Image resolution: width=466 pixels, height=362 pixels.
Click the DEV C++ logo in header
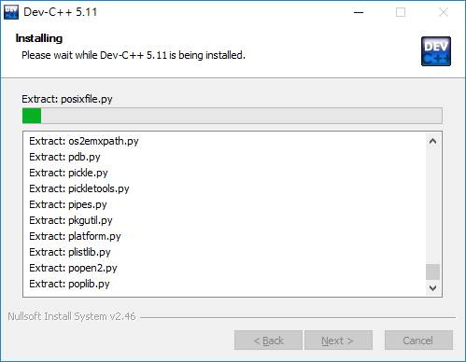pyautogui.click(x=436, y=51)
